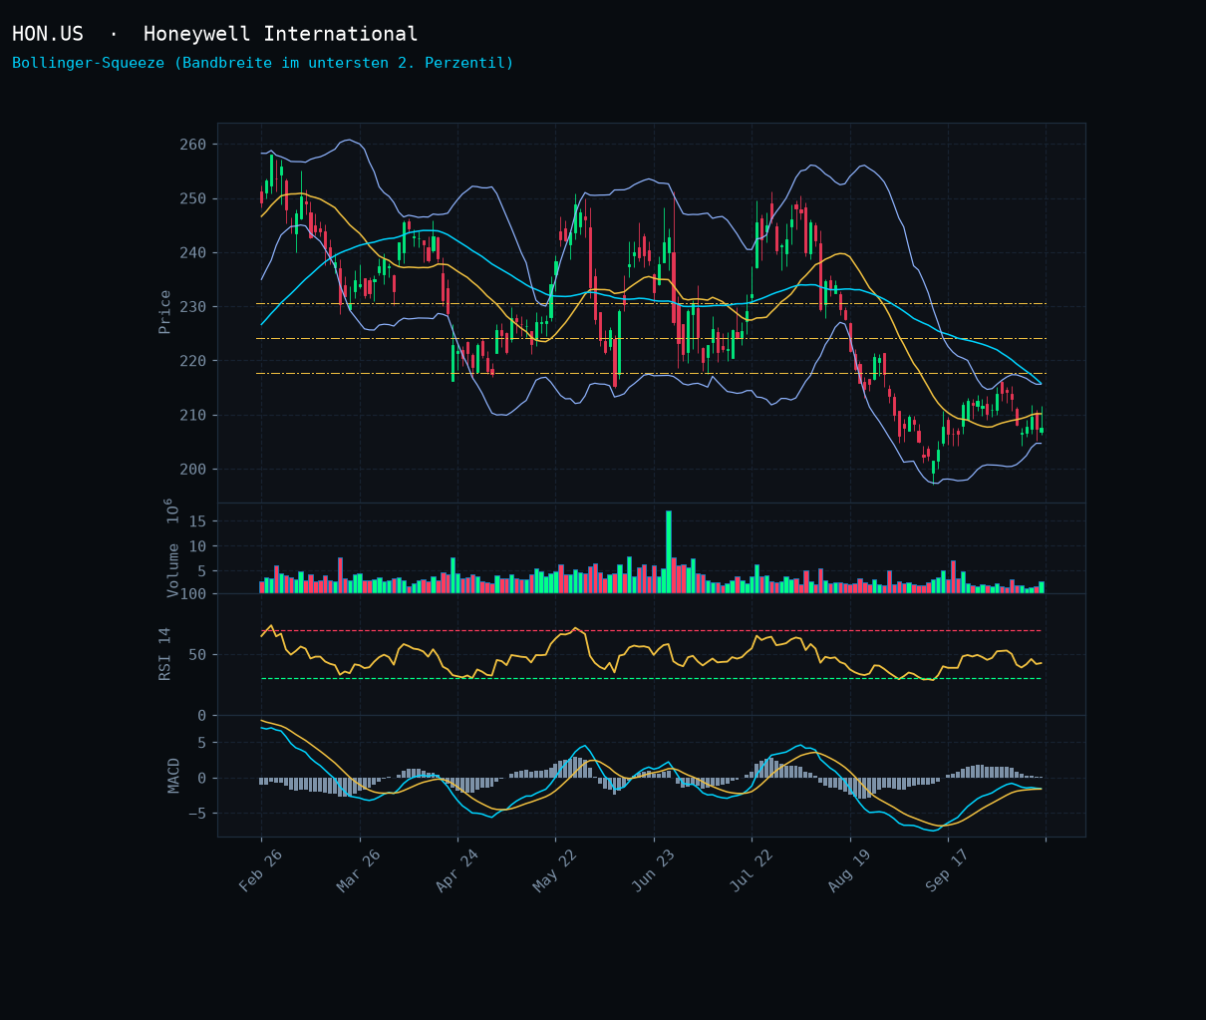Click the 50 tick on the RSI axis
1206x1020 pixels.
pyautogui.click(x=197, y=655)
